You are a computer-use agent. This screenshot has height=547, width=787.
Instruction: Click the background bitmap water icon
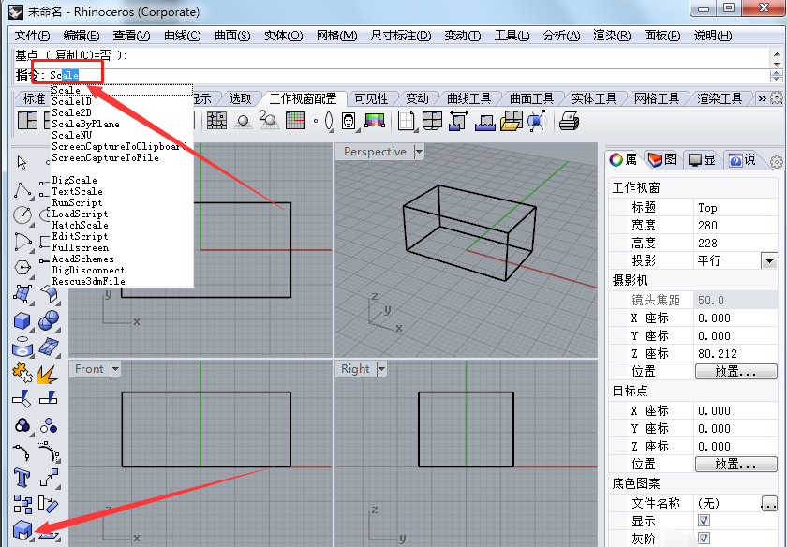point(485,122)
